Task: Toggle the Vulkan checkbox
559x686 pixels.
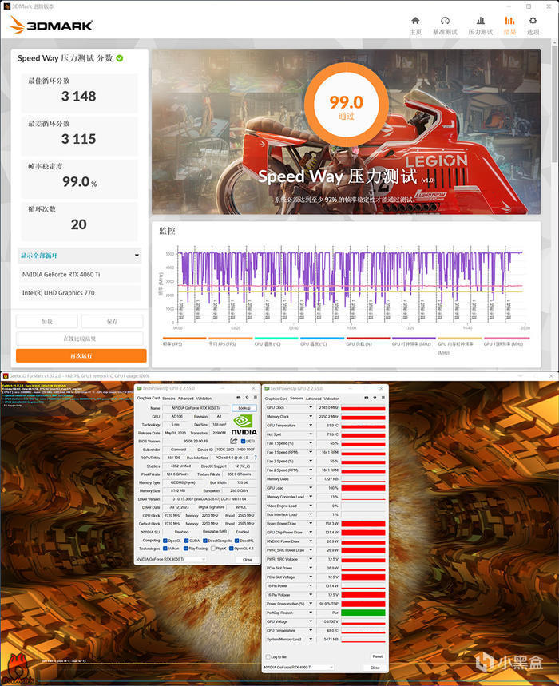Action: coord(165,548)
